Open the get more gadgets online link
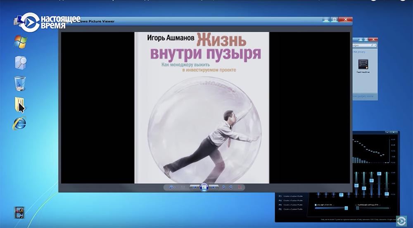 [363, 96]
